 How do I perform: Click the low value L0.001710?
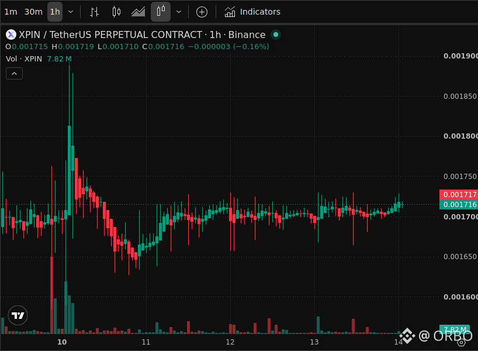118,47
